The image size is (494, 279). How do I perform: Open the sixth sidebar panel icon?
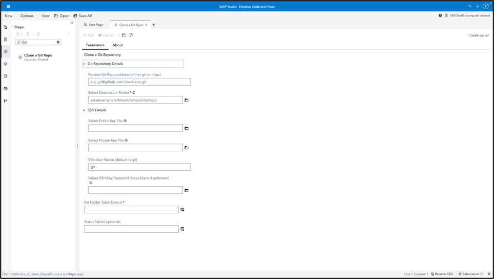(x=5, y=89)
